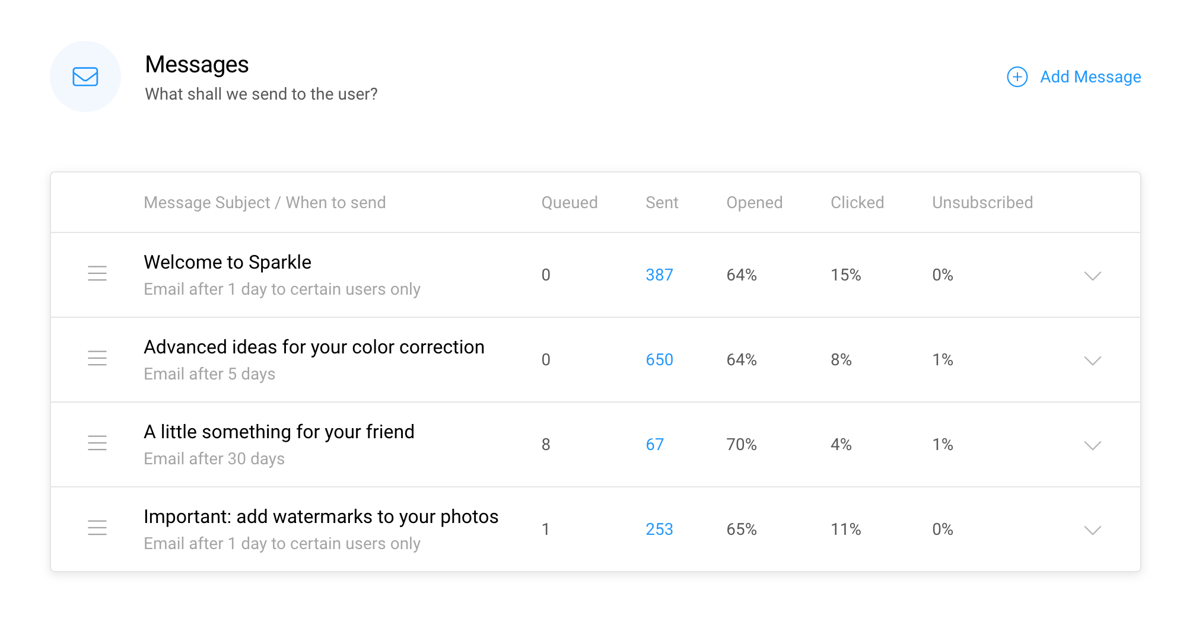Click the Unsubscribed column header

click(982, 203)
